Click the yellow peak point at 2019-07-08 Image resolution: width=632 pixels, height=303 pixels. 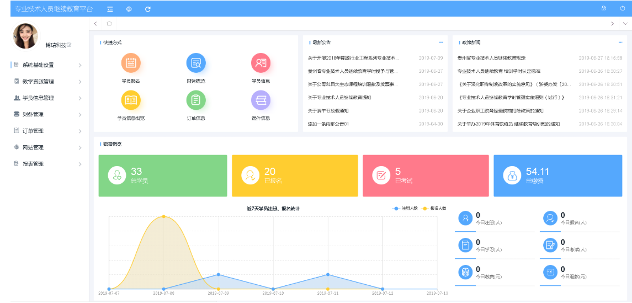click(163, 216)
